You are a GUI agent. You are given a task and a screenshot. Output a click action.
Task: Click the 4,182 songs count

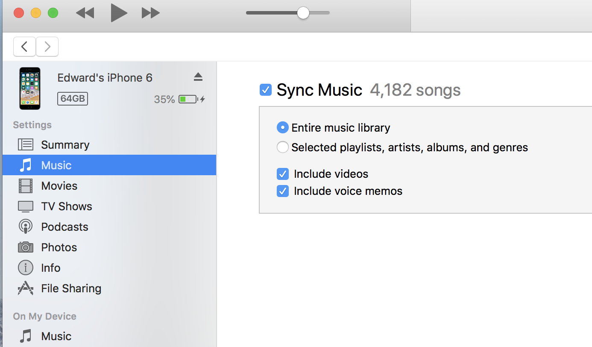click(x=415, y=90)
